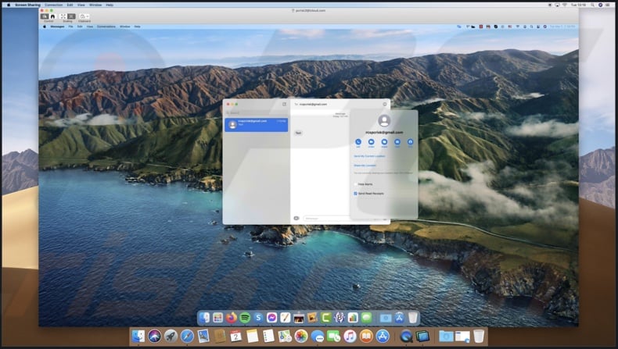The image size is (618, 349).
Task: Open Calendar from the local dock
Action: coord(235,336)
